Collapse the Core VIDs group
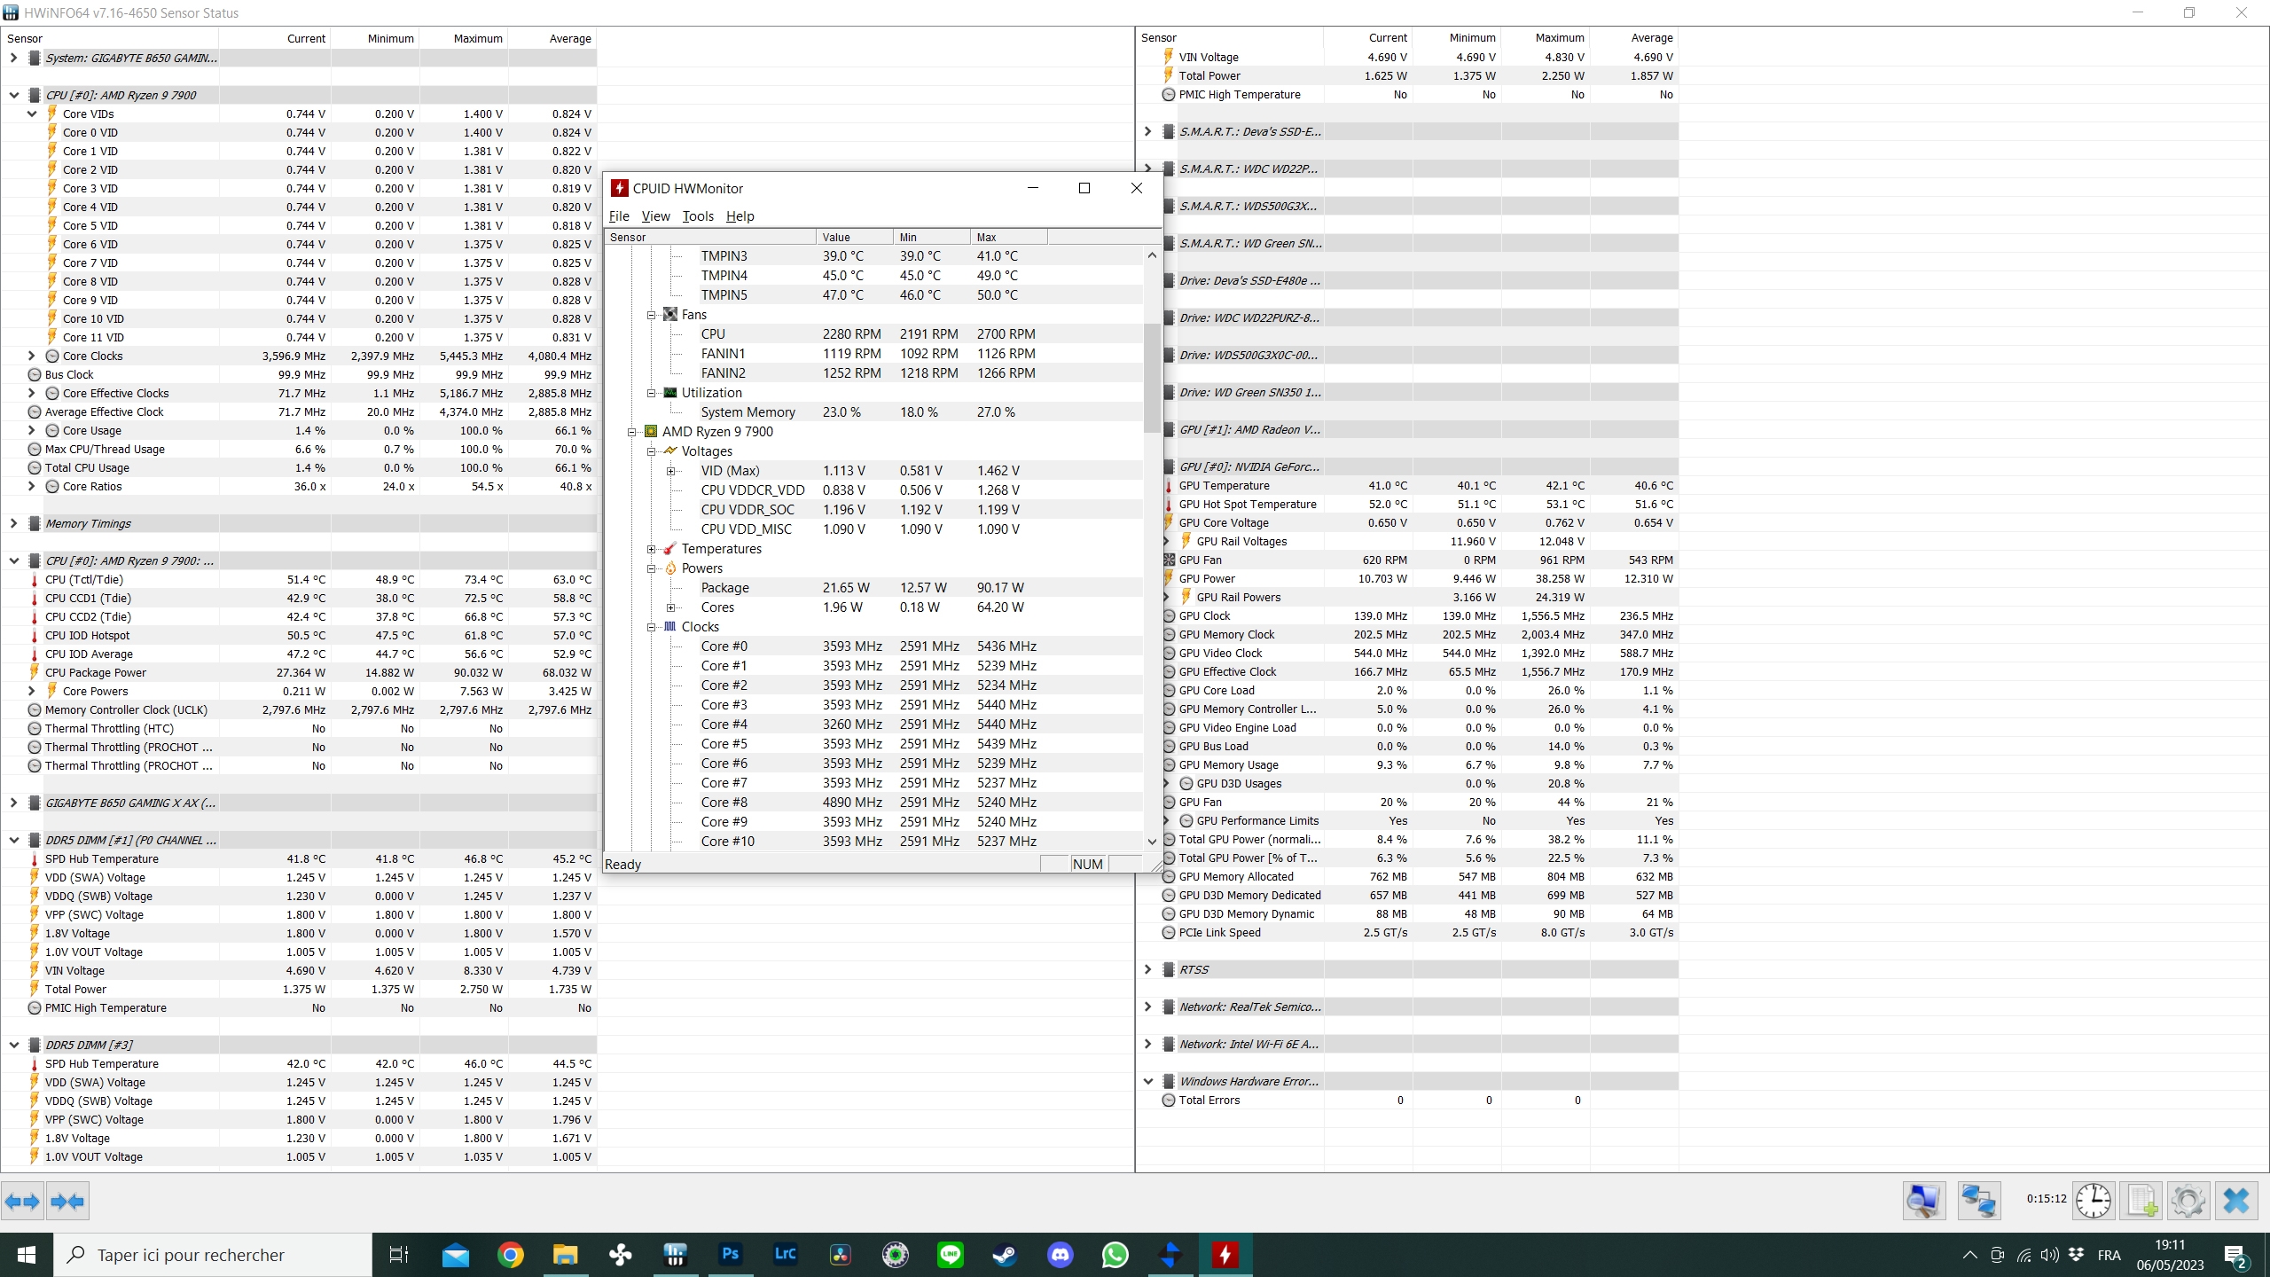Image resolution: width=2270 pixels, height=1277 pixels. coord(32,114)
